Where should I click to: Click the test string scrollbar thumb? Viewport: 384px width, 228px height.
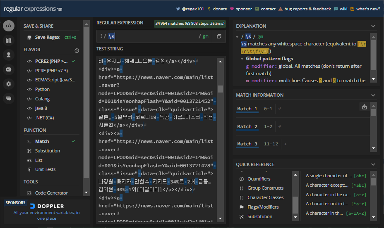[x=220, y=89]
